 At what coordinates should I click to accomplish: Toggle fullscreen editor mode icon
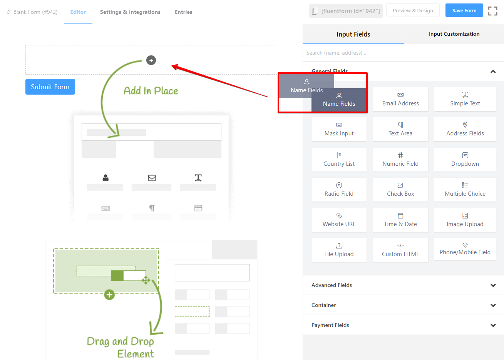tap(492, 11)
